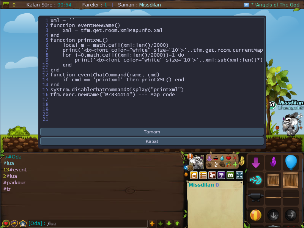The height and width of the screenshot is (228, 304).
Task: Select the clapping hands emote
Action: 209,165
